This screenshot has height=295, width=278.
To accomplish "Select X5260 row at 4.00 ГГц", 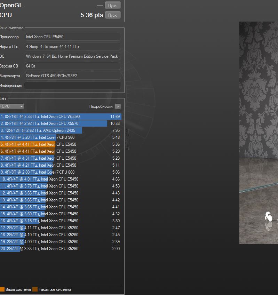I will point(61,242).
